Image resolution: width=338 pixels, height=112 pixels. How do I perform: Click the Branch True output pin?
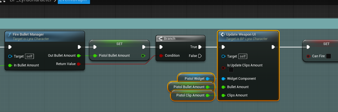(200, 47)
